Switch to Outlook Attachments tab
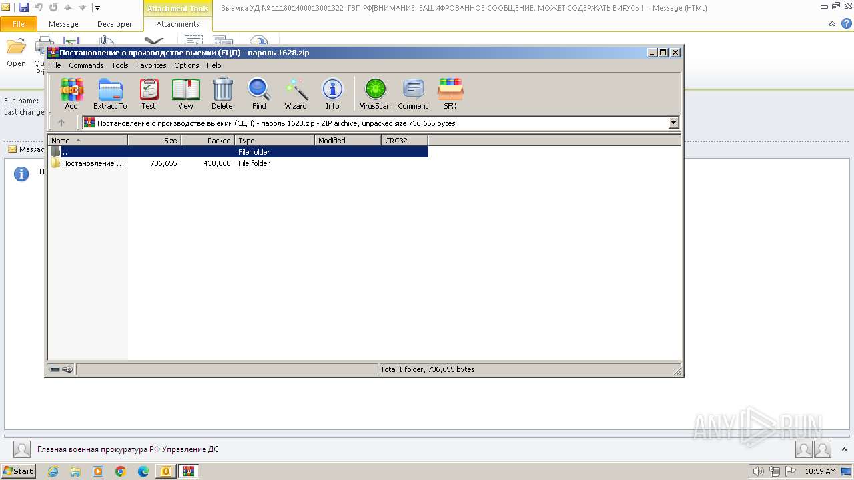 click(177, 24)
